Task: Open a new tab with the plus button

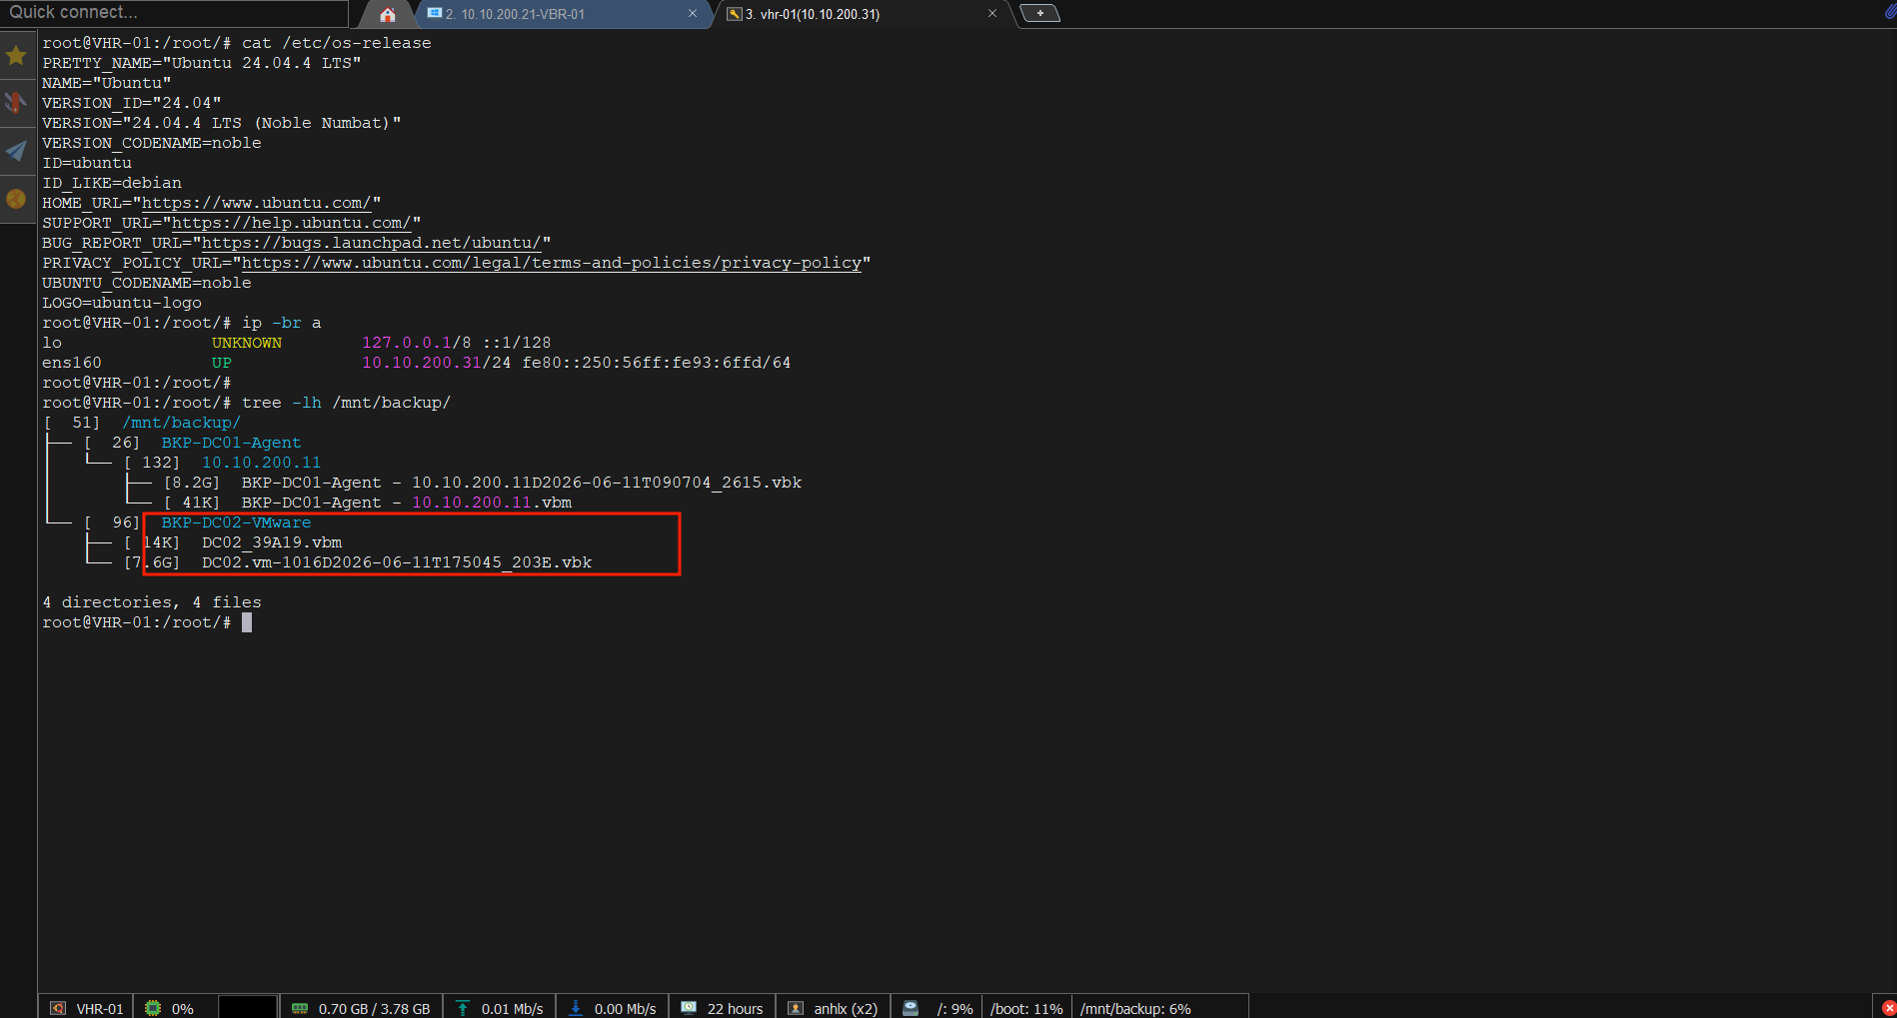Action: pos(1040,13)
